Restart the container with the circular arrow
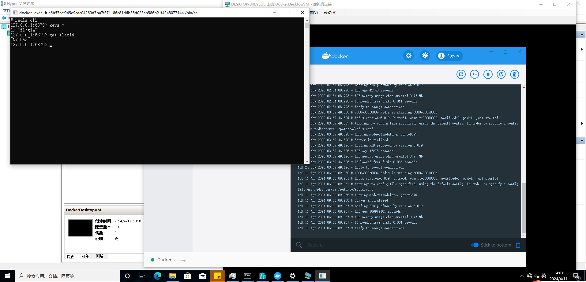The width and height of the screenshot is (586, 282). click(x=501, y=74)
